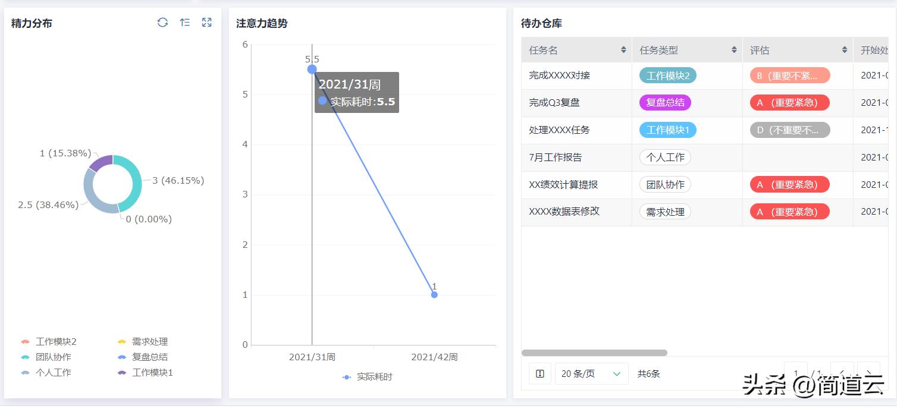Click the 2021/42周 data point on line chart
The height and width of the screenshot is (409, 897).
(x=434, y=295)
